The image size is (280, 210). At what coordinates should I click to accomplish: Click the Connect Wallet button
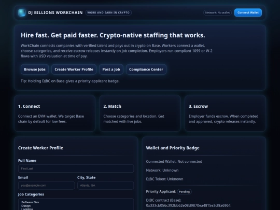point(248,12)
